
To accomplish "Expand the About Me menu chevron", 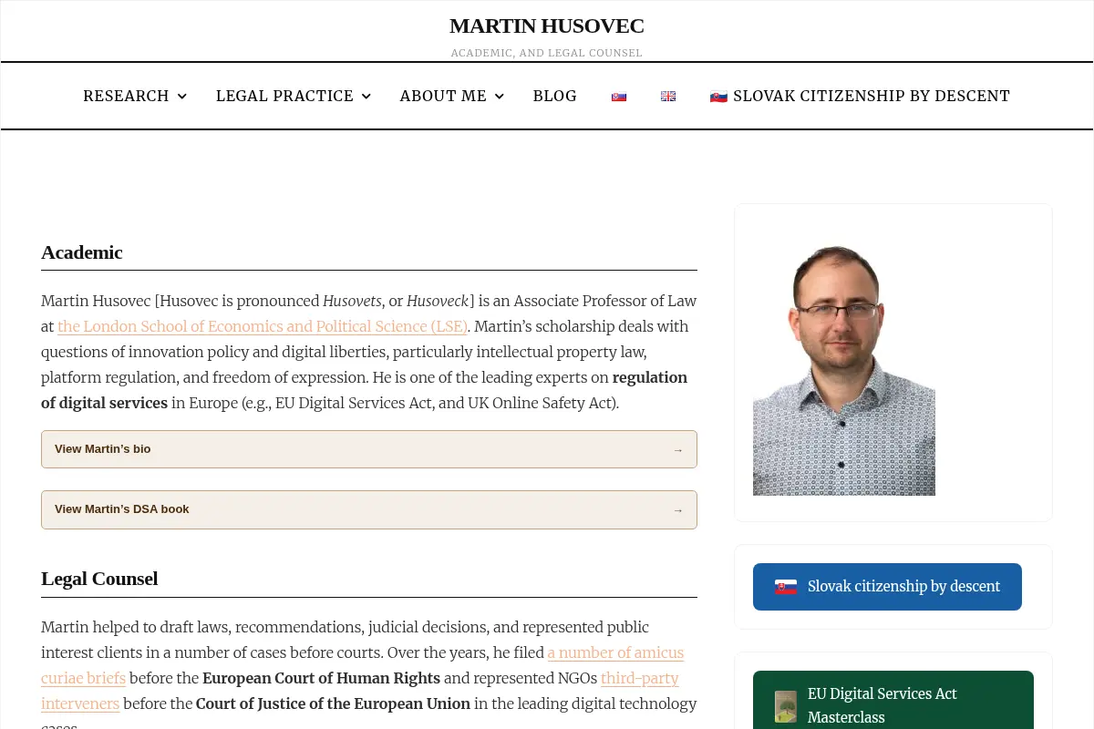I will [499, 97].
